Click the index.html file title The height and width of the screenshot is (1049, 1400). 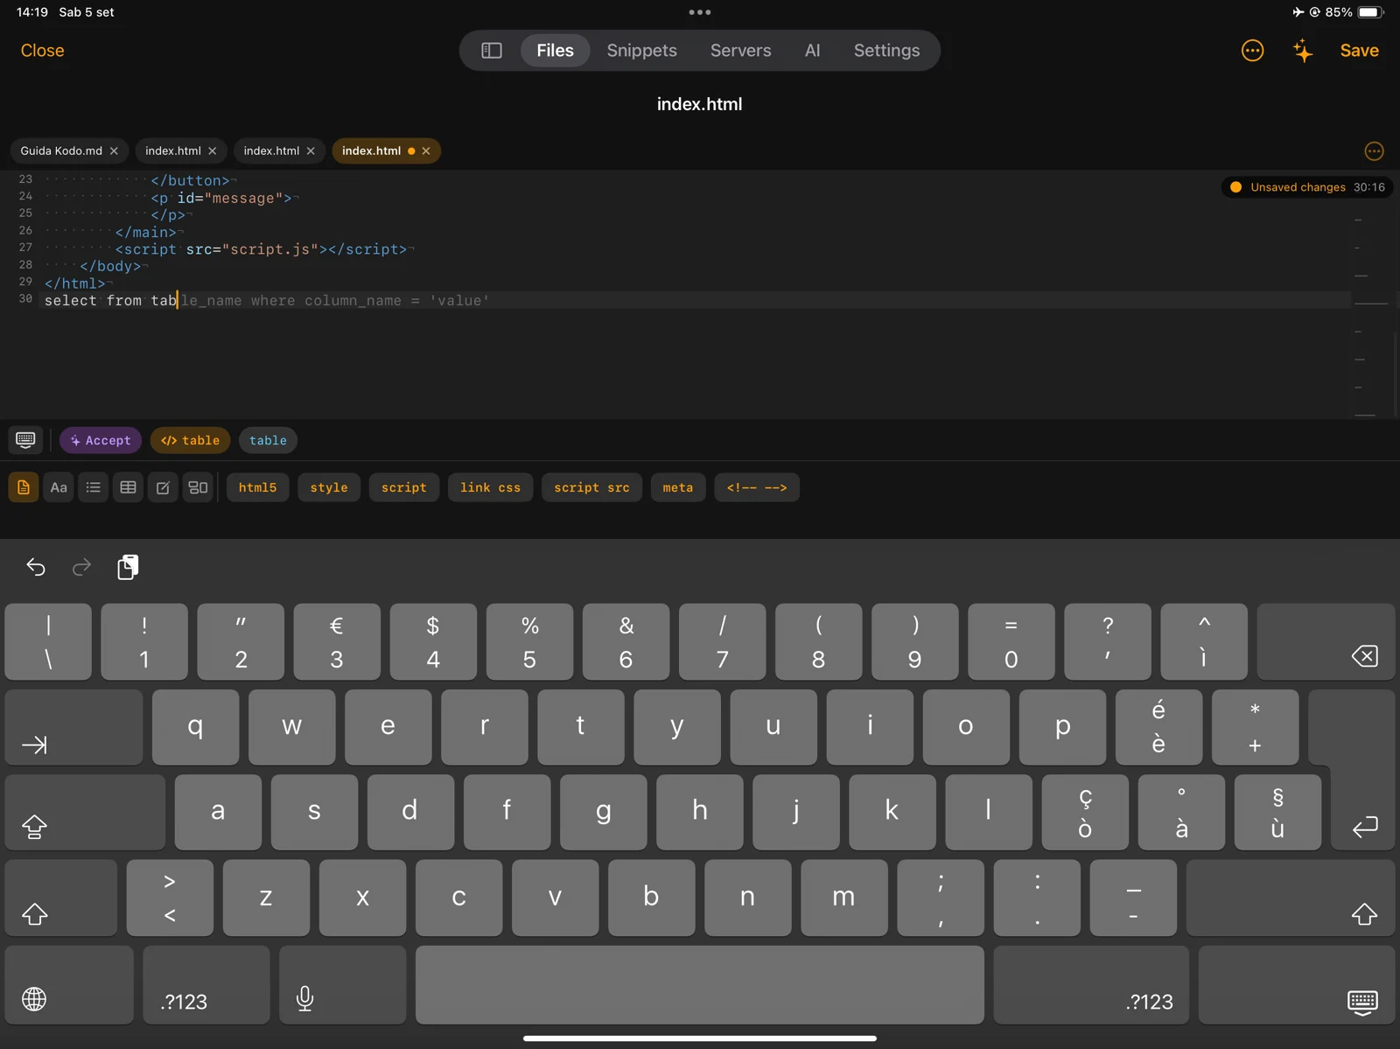(x=699, y=104)
